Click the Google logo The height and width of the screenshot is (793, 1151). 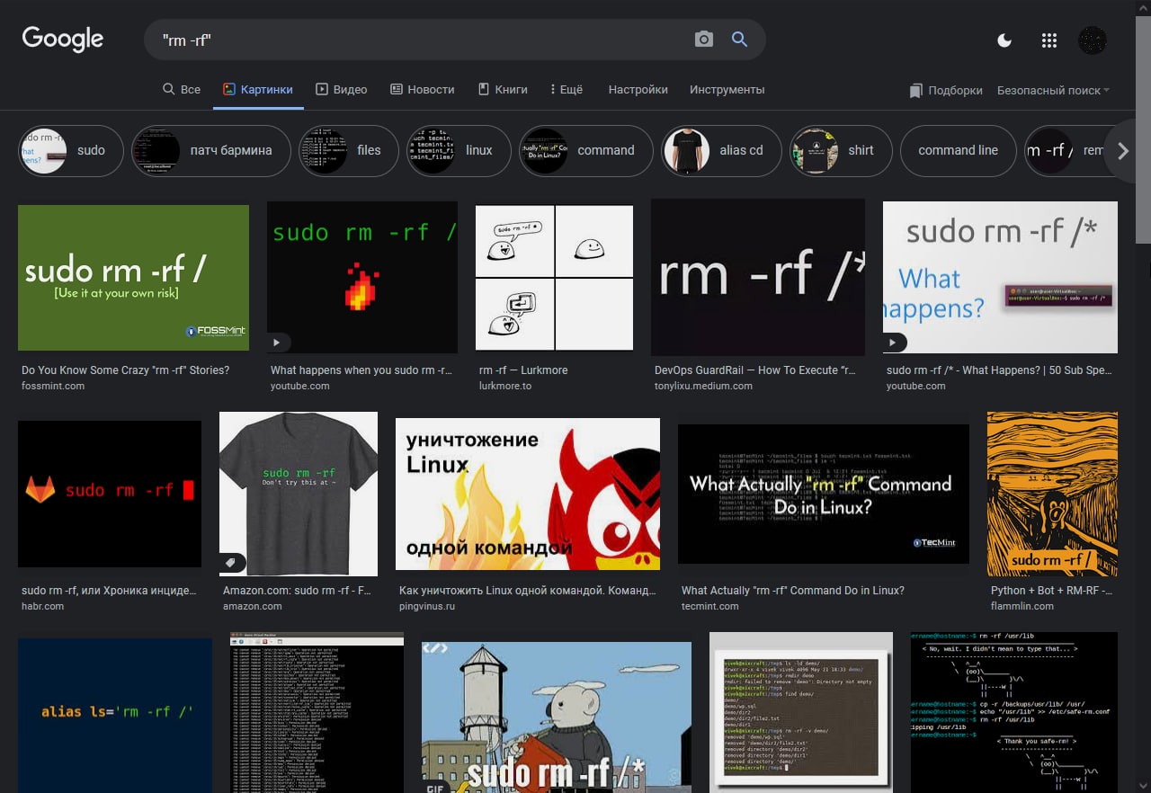(63, 39)
